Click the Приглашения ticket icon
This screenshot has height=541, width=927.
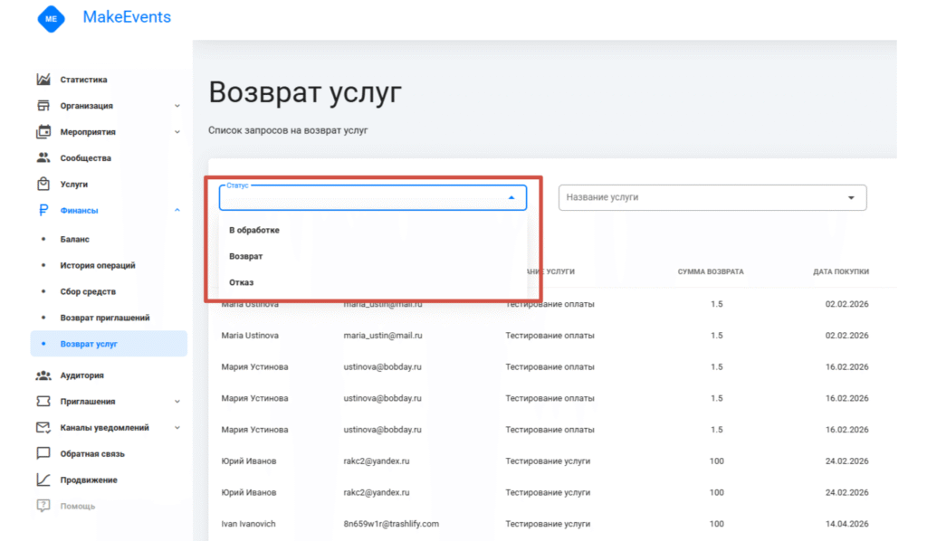(x=43, y=401)
